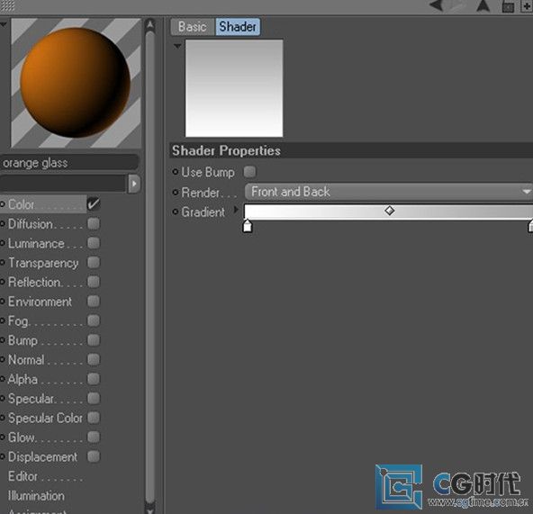Select the Fog channel label
The image size is (533, 514).
click(x=18, y=321)
